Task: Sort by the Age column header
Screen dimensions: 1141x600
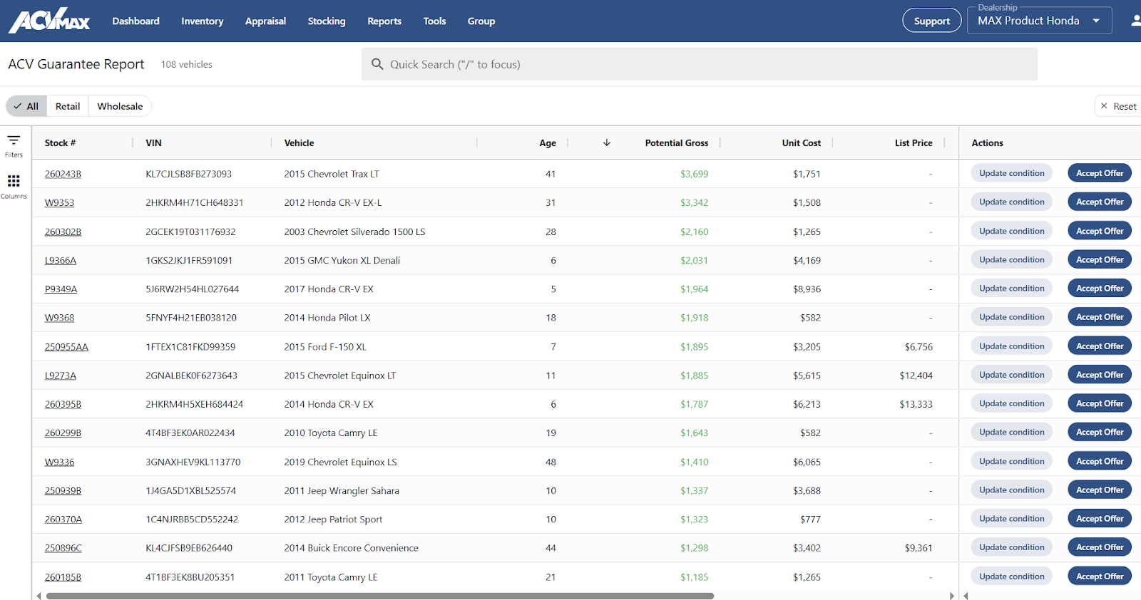Action: (x=548, y=143)
